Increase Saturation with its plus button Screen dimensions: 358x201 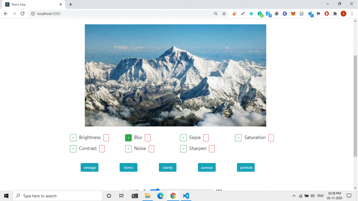point(238,138)
